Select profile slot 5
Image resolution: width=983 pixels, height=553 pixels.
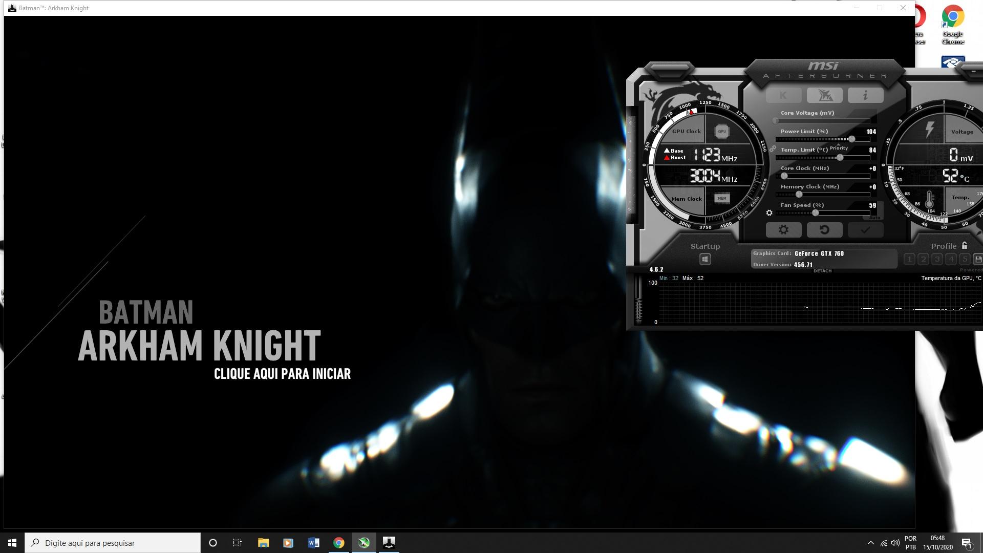coord(965,259)
